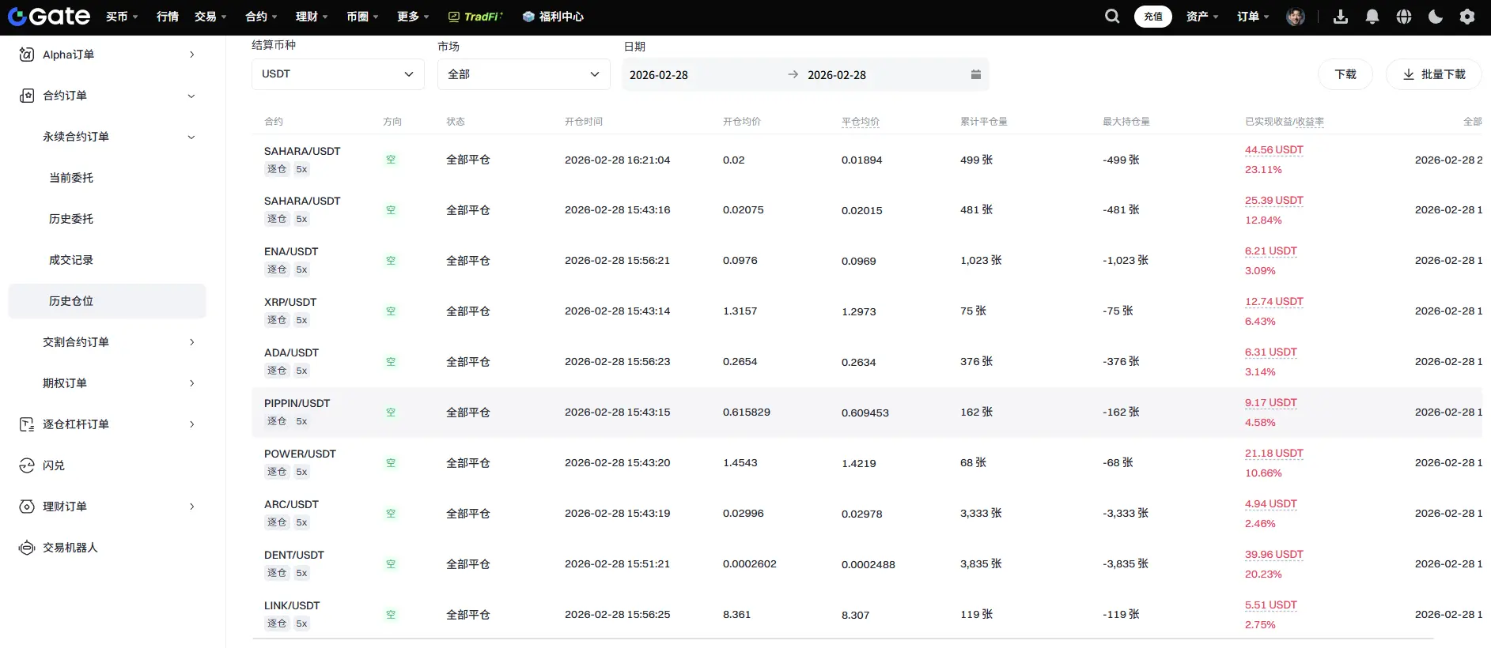Click the short direction badge for ARC/USDT

tap(391, 514)
